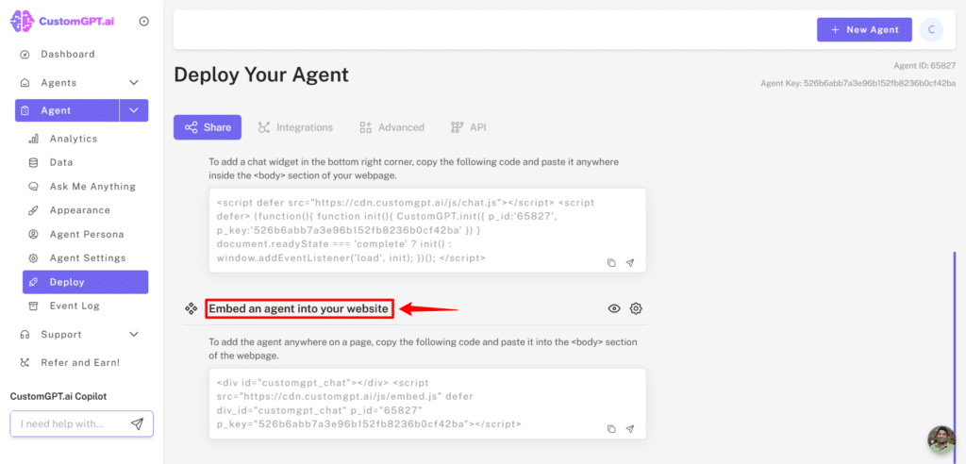Screen dimensions: 966x464
Task: Open the Event Log
Action: click(x=75, y=306)
